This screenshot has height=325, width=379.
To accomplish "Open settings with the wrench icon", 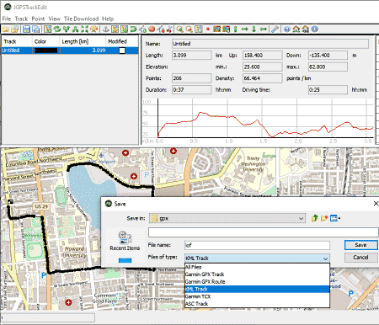I will [x=275, y=29].
